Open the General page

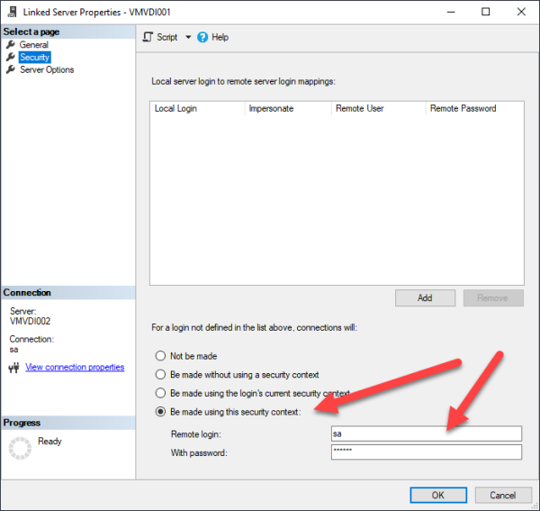tap(34, 45)
